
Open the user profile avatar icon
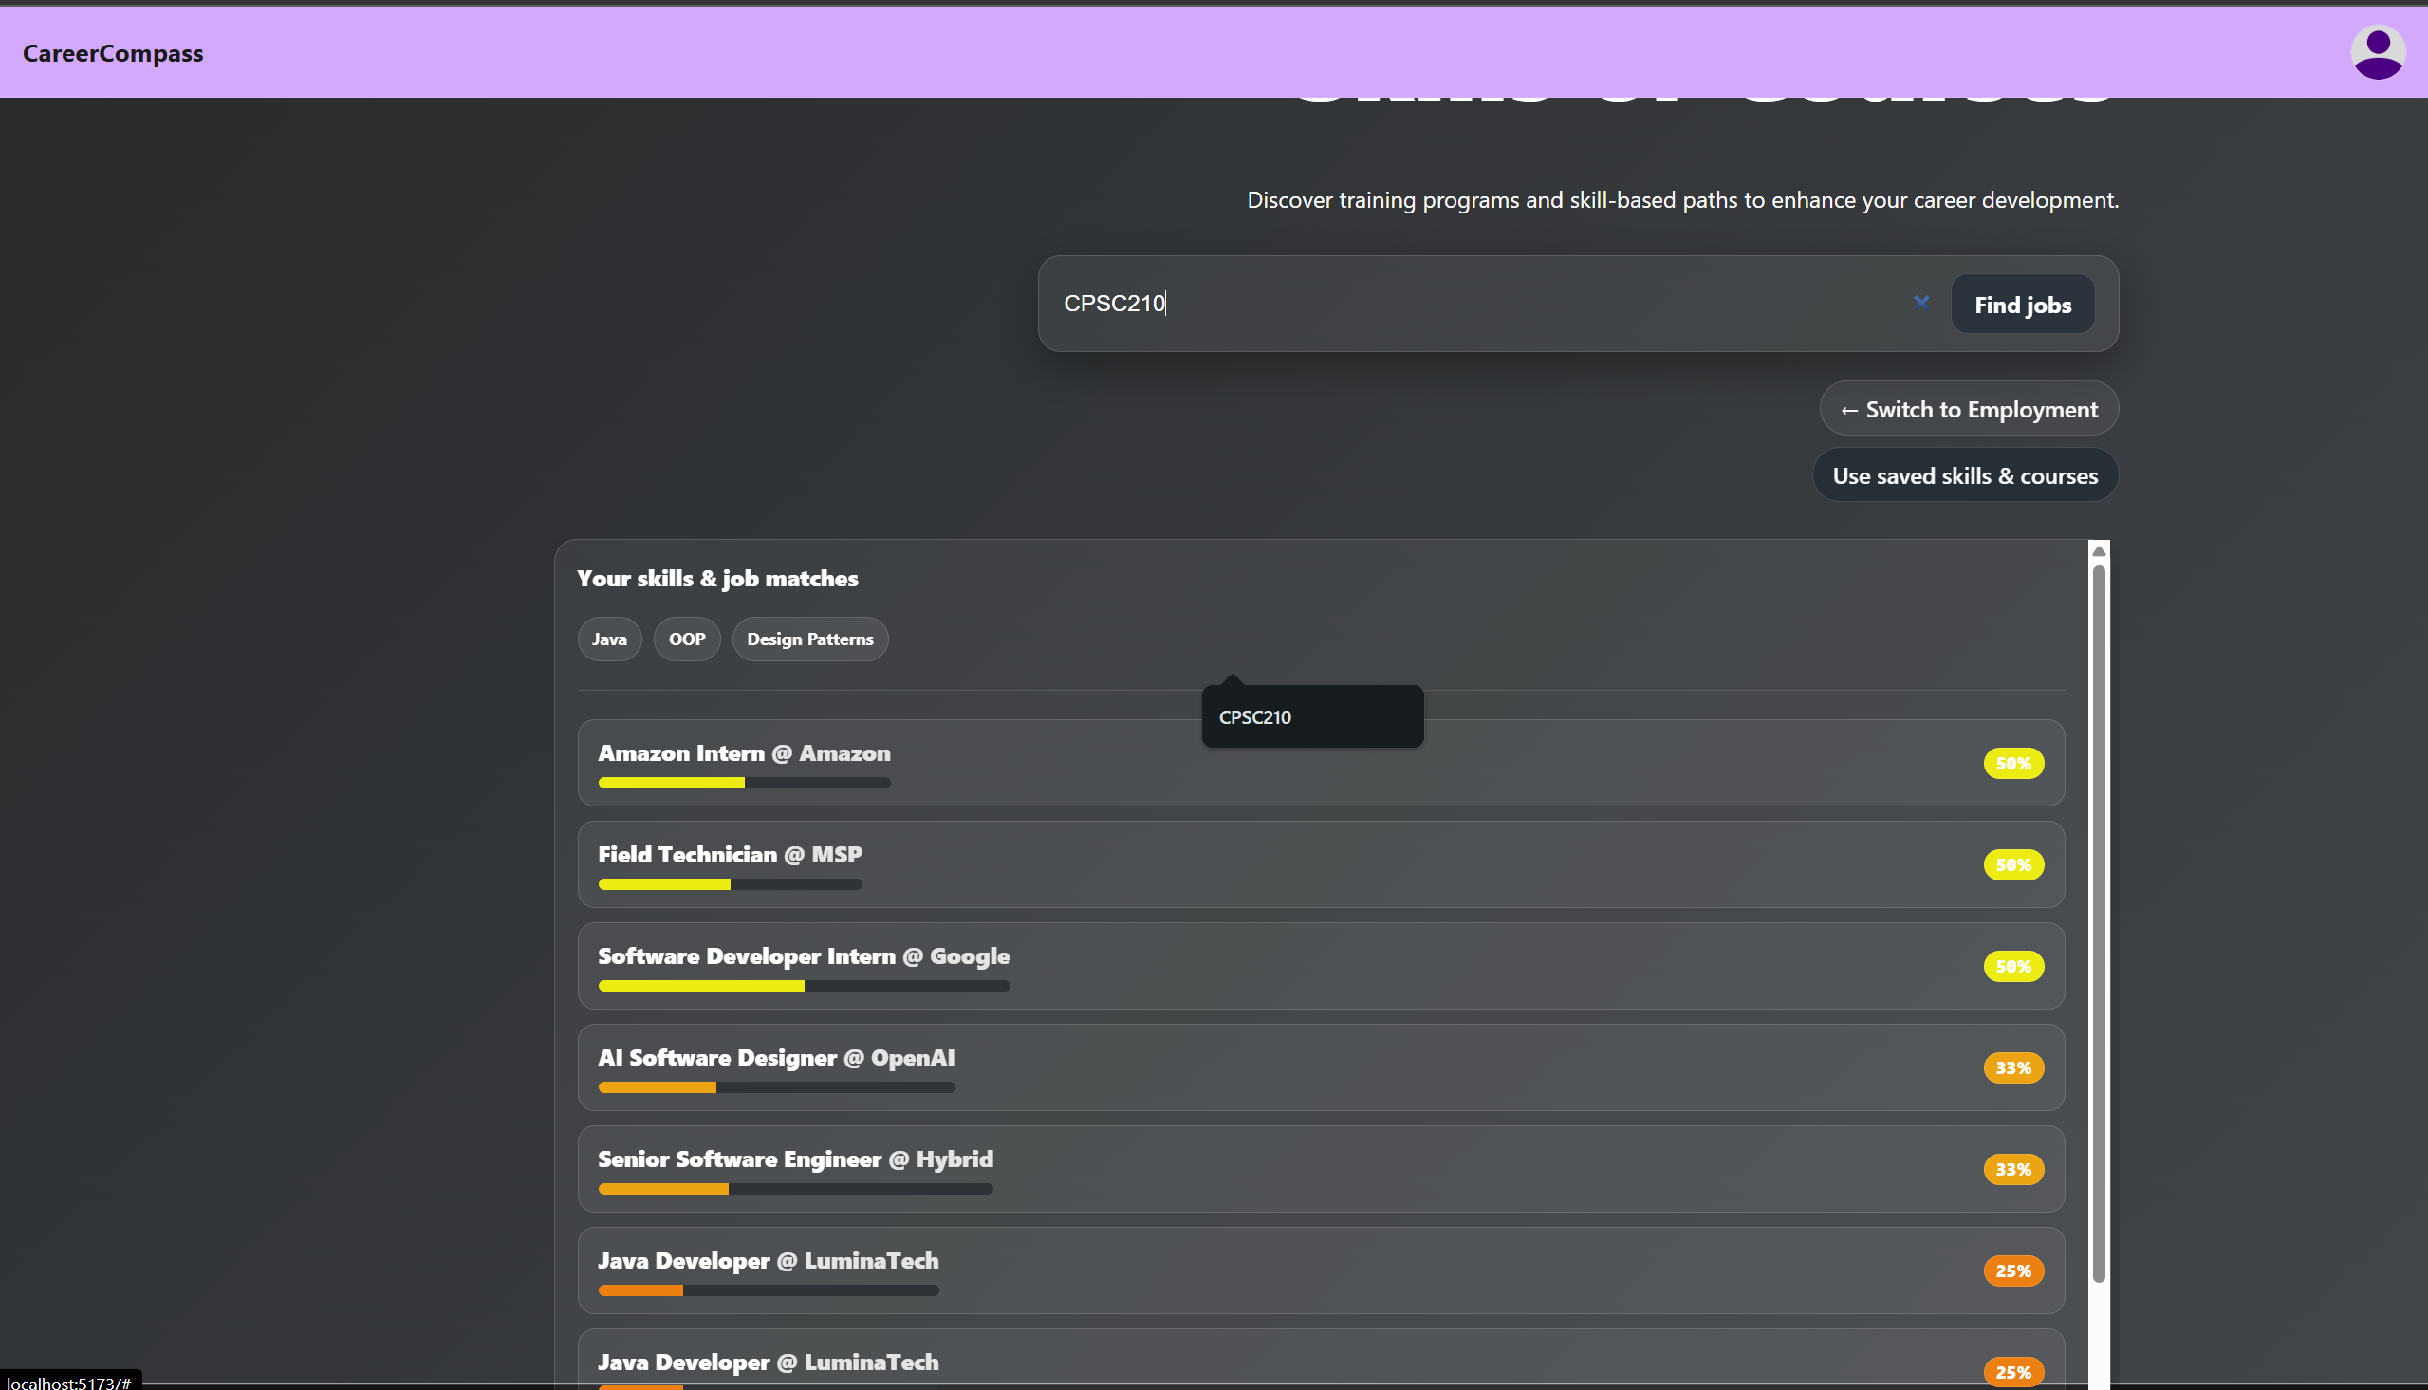click(2377, 52)
